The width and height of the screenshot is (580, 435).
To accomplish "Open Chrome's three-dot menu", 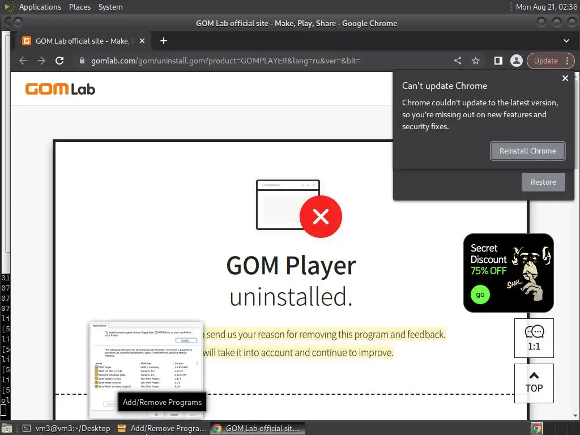I will click(x=568, y=61).
